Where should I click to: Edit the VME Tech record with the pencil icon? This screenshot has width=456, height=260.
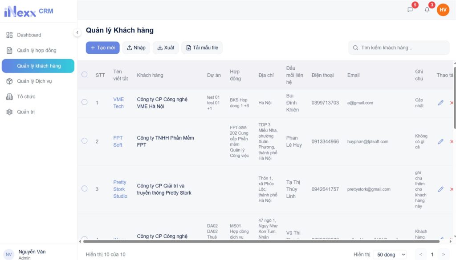tap(440, 103)
